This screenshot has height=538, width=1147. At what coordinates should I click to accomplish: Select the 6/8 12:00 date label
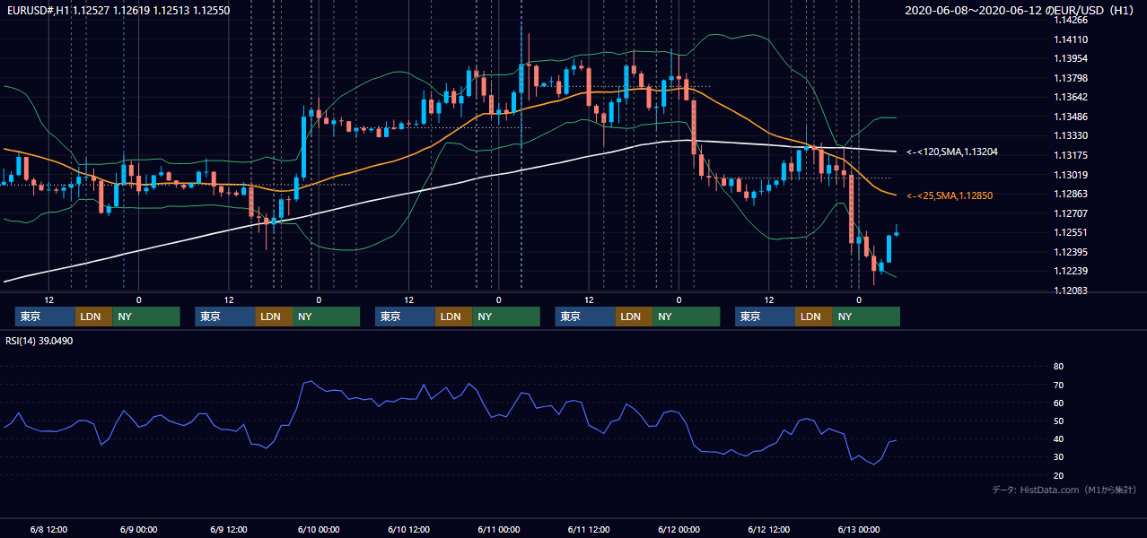(x=48, y=529)
